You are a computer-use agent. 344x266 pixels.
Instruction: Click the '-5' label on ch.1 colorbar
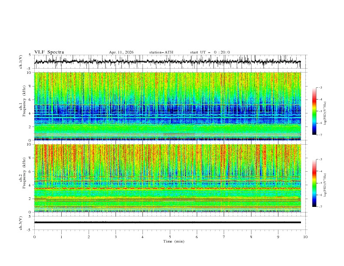coord(320,111)
